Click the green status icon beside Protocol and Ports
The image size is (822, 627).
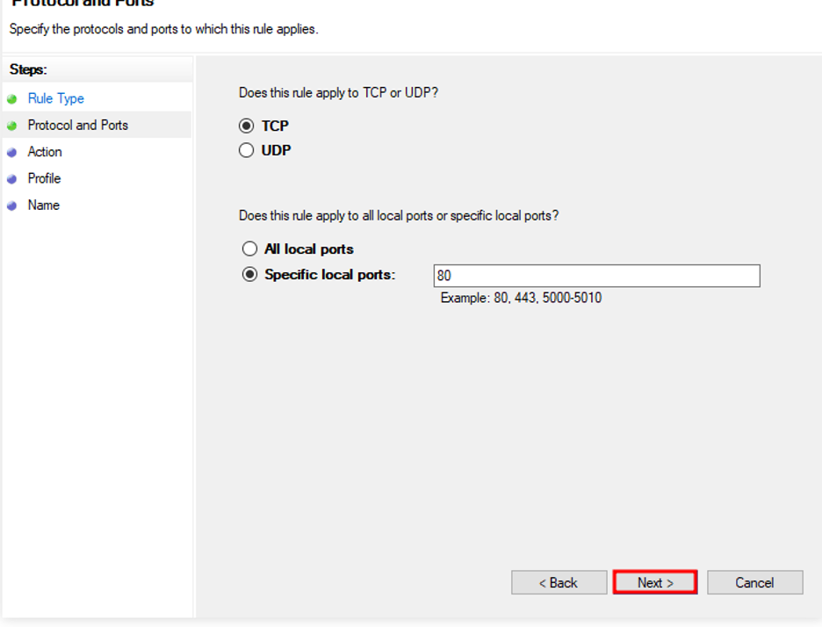[x=12, y=125]
